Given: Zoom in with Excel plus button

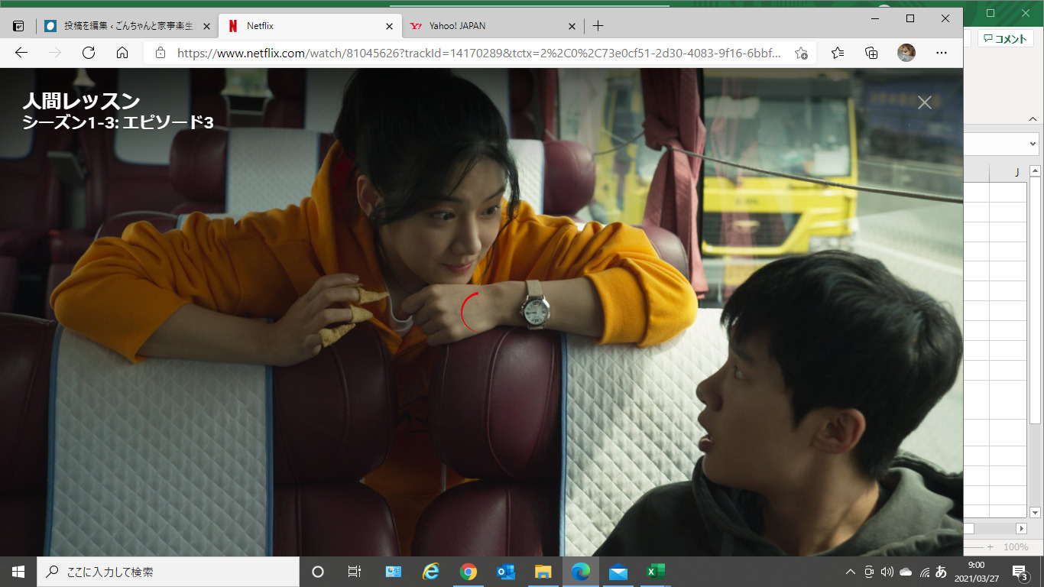Looking at the screenshot, I should (991, 547).
